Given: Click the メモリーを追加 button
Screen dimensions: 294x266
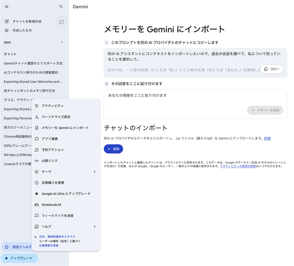Looking at the screenshot, I should pos(265,110).
